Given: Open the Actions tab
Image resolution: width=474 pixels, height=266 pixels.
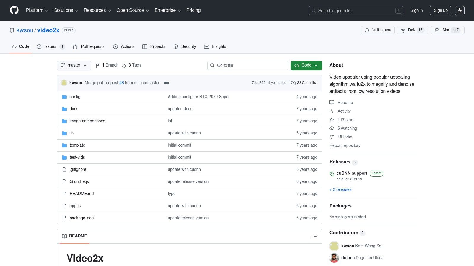Looking at the screenshot, I should [124, 46].
